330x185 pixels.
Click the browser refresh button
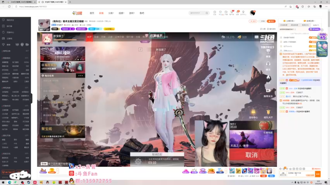9,7
